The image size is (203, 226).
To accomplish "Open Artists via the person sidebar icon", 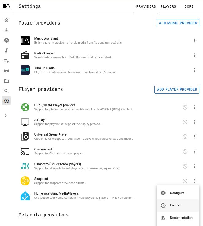I will coord(6,30).
